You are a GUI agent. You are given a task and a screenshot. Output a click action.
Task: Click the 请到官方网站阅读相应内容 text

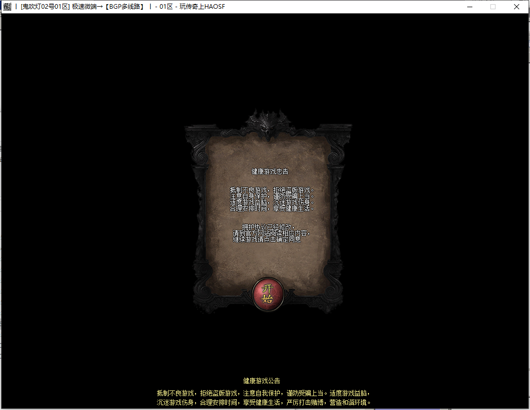271,233
